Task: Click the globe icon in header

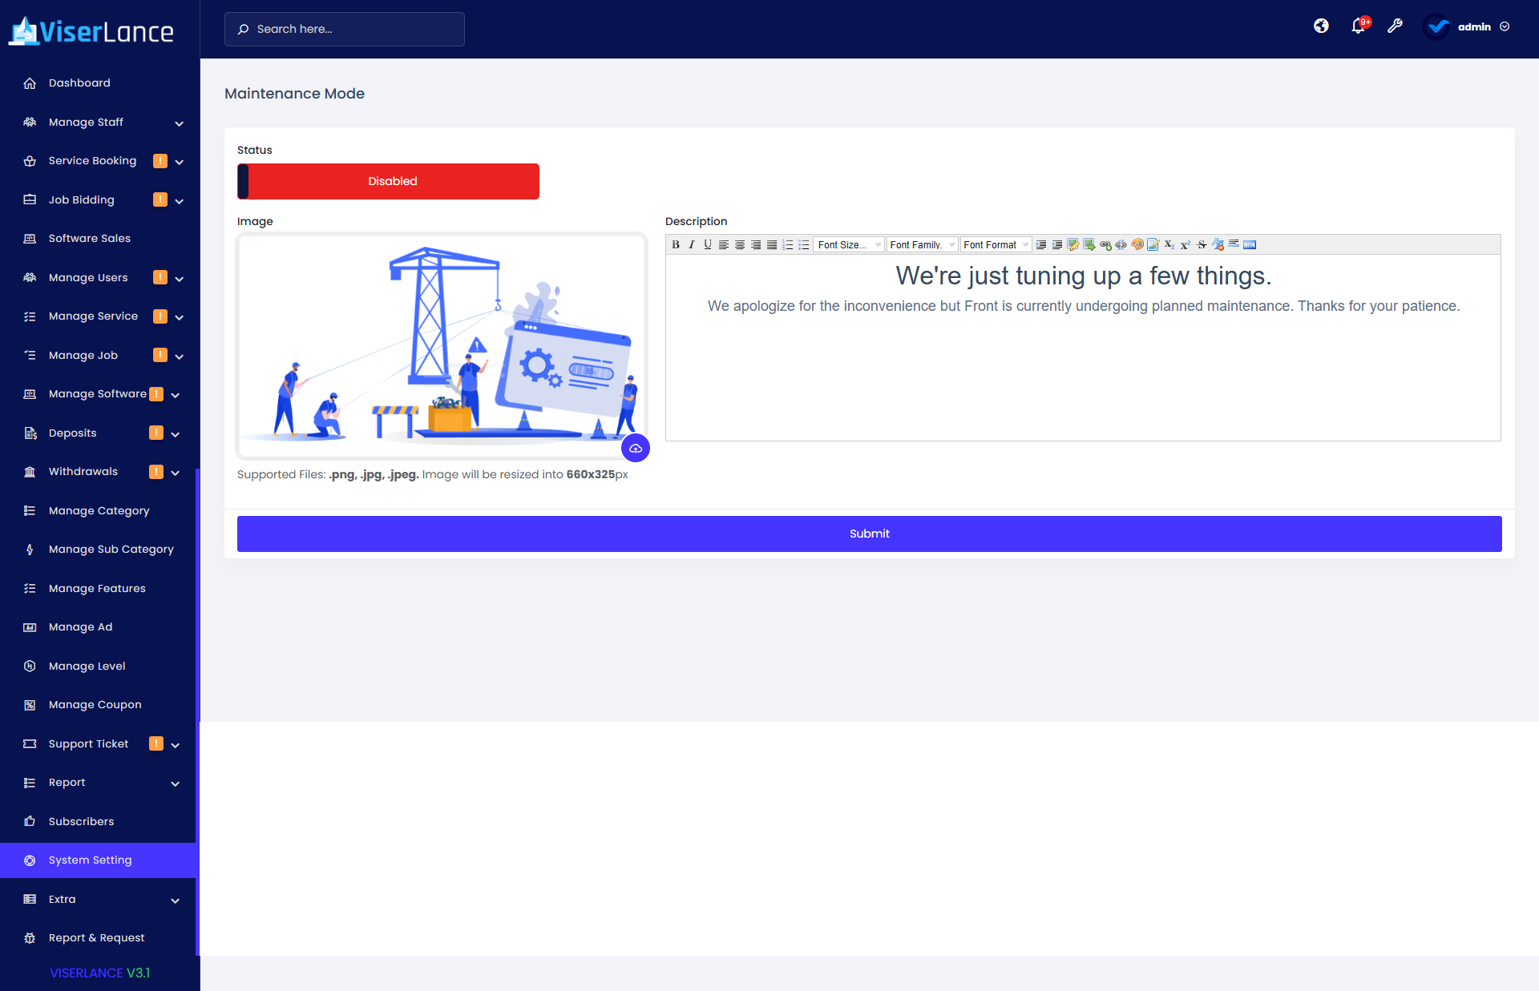Action: 1321,26
